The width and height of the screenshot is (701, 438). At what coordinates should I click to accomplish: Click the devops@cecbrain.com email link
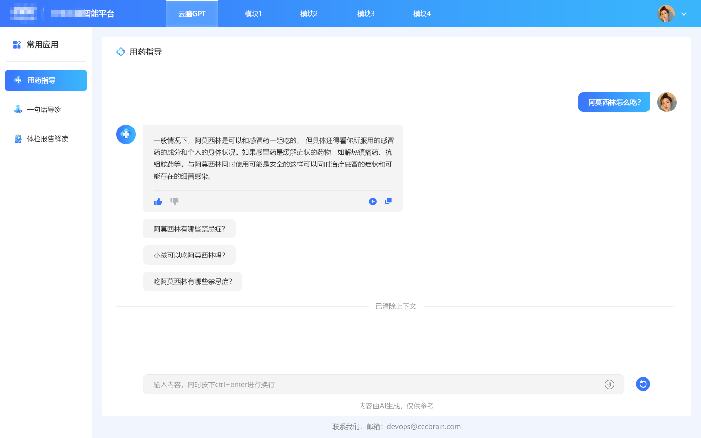424,426
